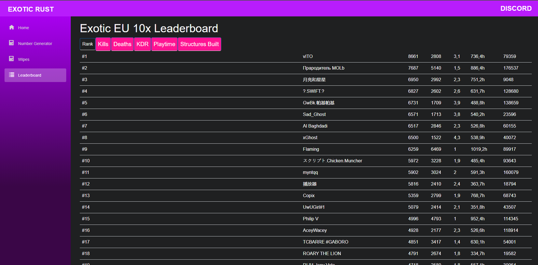Sort leaderboard by KDR

[143, 44]
